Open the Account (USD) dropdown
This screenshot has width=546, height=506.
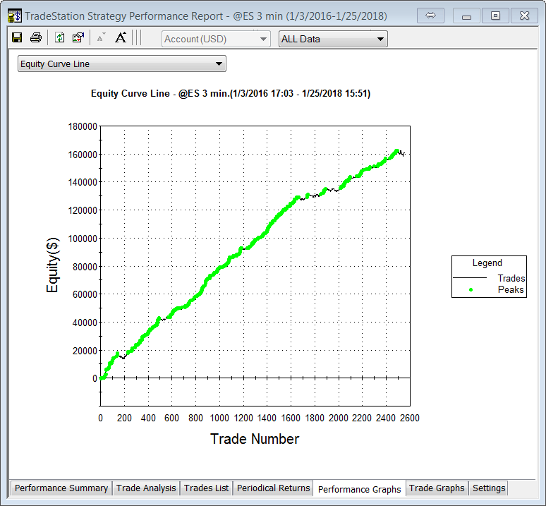(216, 39)
